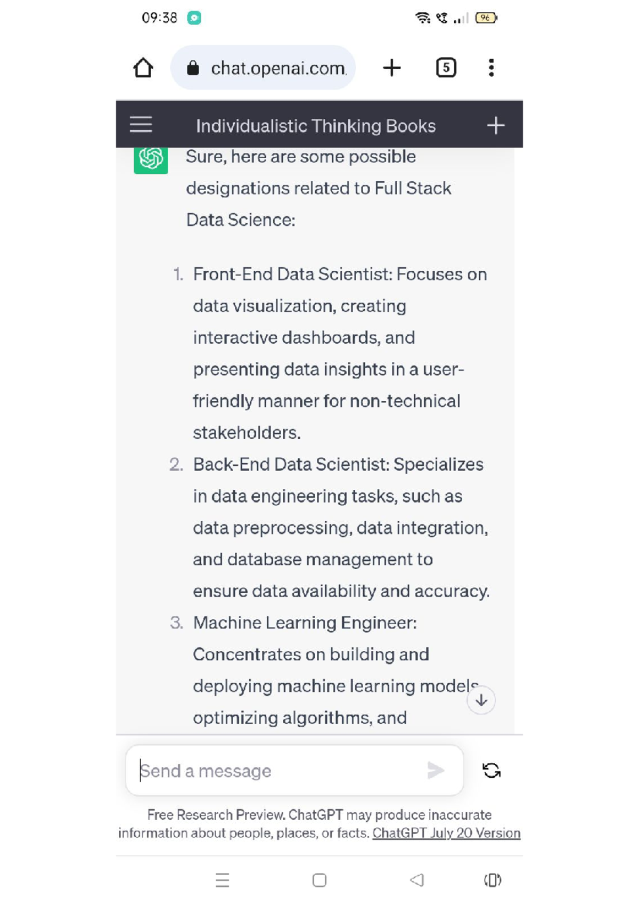Tap the back navigation triangle
Screen dimensions: 639x905
pos(417,880)
